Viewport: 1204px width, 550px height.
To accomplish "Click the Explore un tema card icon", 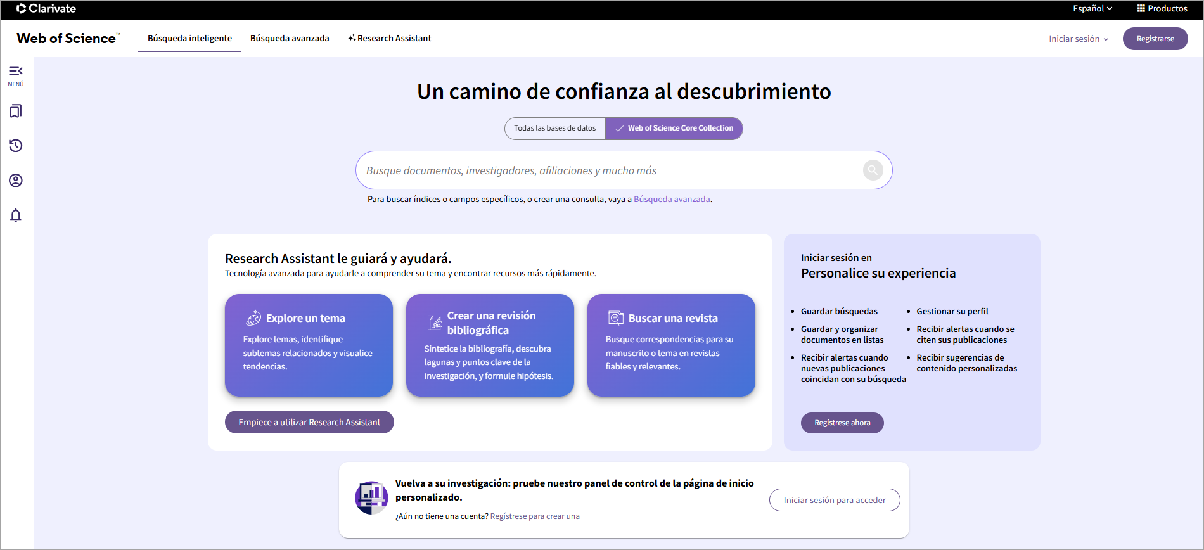I will [x=253, y=317].
